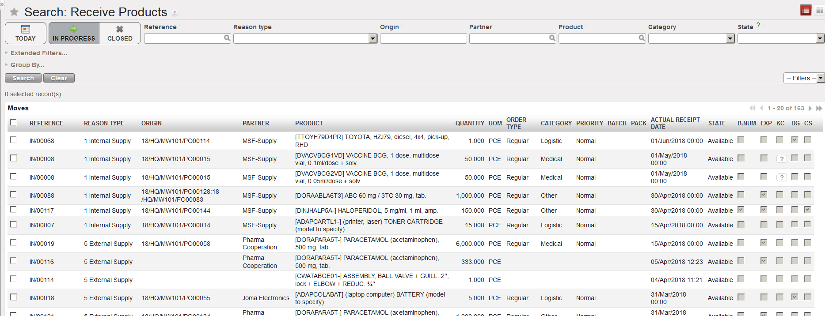The width and height of the screenshot is (825, 316).
Task: Open the Category dropdown
Action: coord(730,39)
